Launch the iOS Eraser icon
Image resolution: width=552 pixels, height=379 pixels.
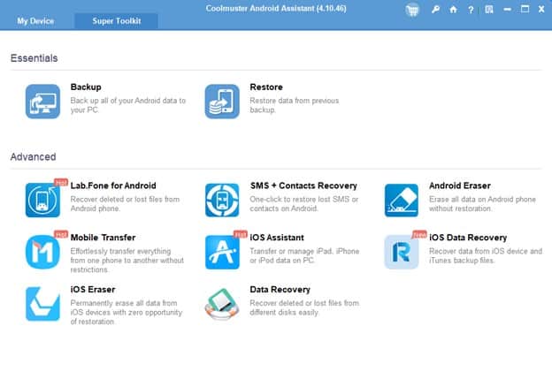tap(43, 304)
